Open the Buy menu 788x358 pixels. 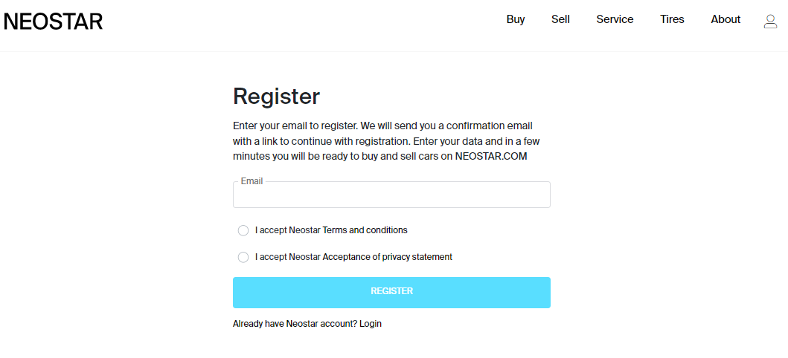516,19
